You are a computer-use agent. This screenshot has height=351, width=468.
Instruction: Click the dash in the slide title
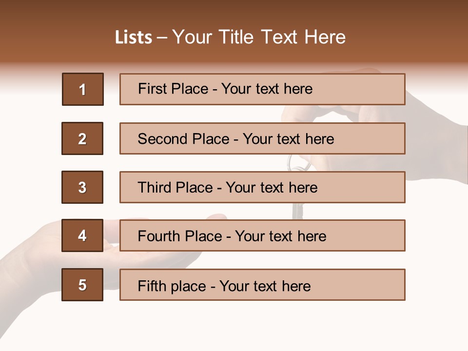162,38
